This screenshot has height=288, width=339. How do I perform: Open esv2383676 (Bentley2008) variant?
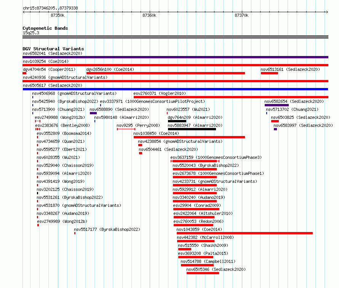(62, 125)
